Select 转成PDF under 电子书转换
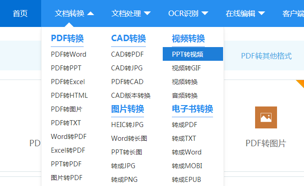This screenshot has height=186, width=304. point(184,125)
